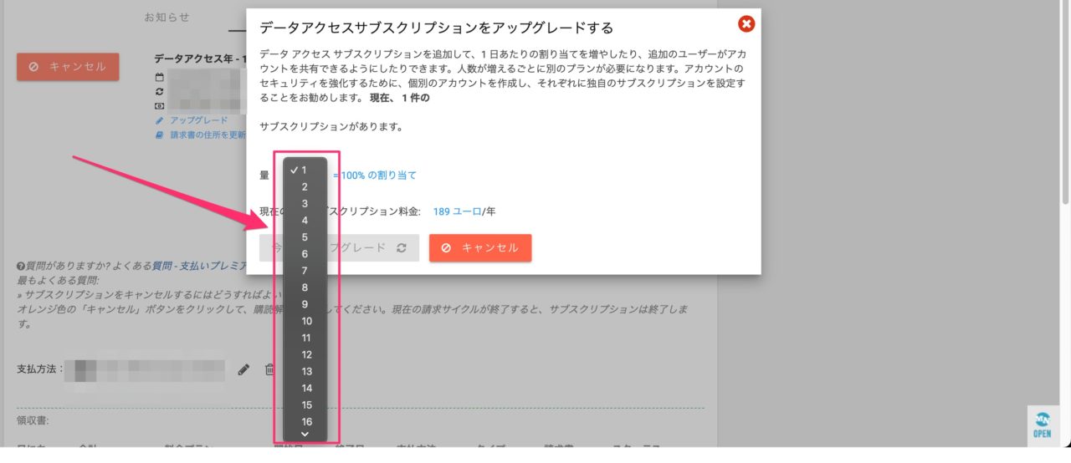Screen dimensions: 1071x463
Task: Pick quantity 11 from the list
Action: (305, 338)
